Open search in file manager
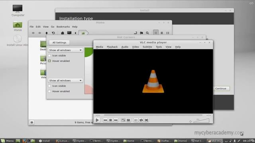The image size is (255, 143). (147, 33)
